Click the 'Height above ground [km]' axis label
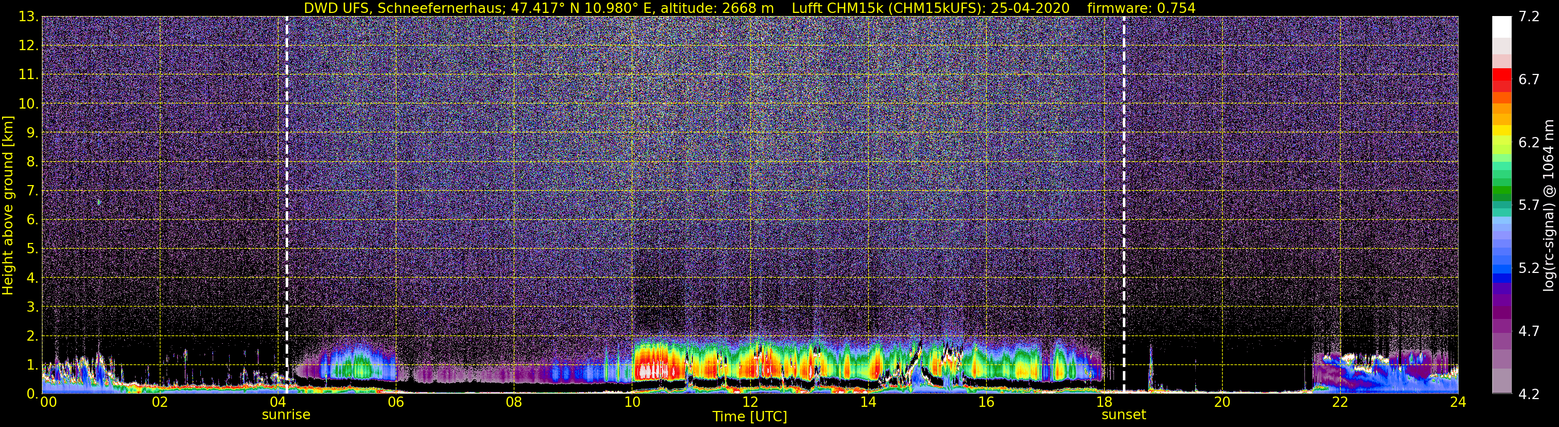1559x427 pixels. click(8, 206)
